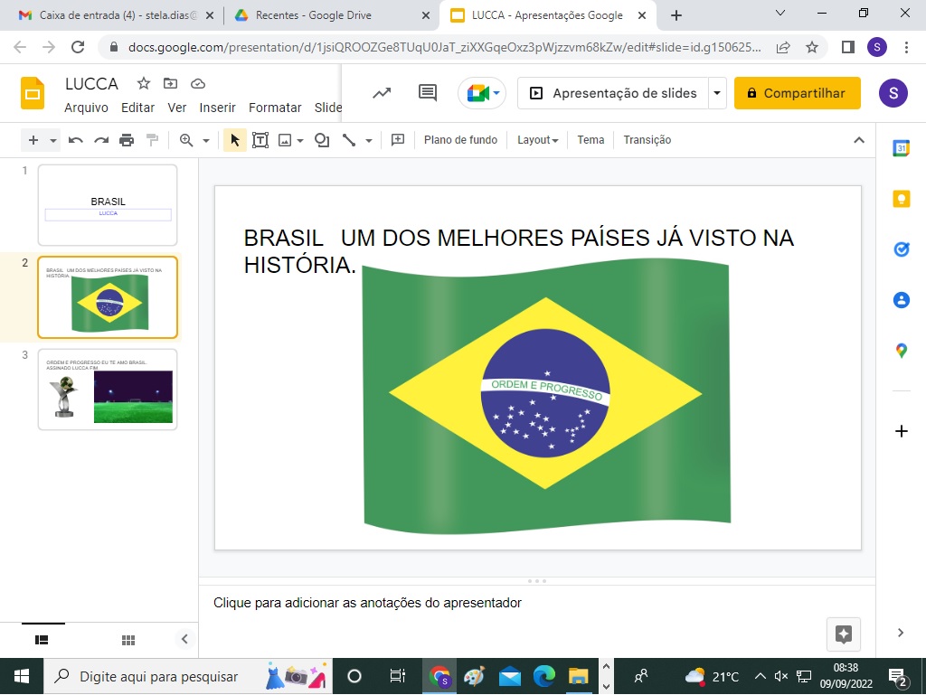
Task: Start a Google Meet call
Action: tap(482, 93)
